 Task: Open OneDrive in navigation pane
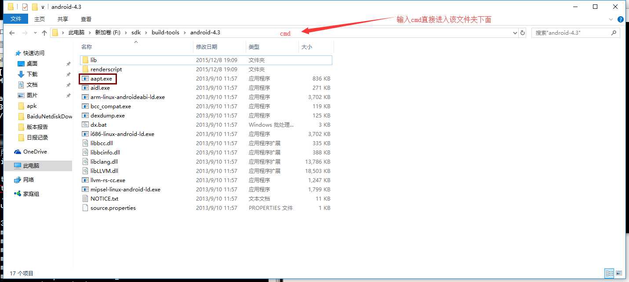[35, 151]
